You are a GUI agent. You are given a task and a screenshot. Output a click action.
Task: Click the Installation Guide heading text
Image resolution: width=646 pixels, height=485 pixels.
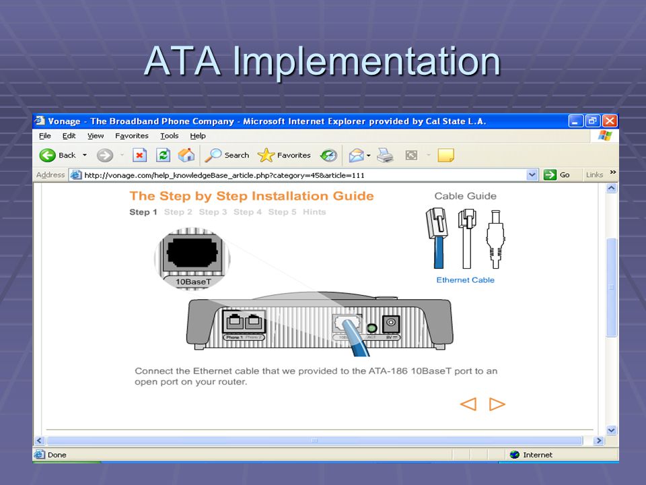point(251,196)
